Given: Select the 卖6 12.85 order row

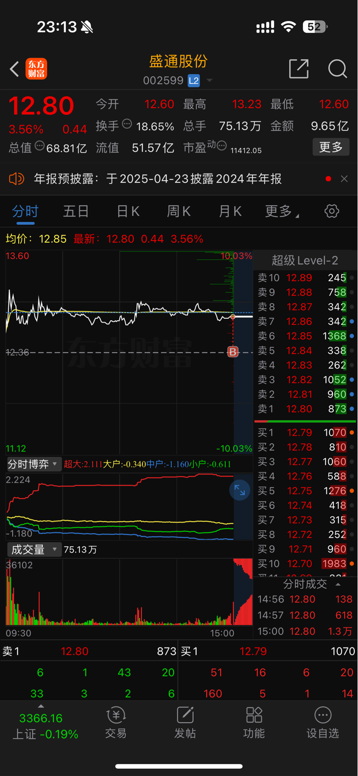Looking at the screenshot, I should 305,336.
